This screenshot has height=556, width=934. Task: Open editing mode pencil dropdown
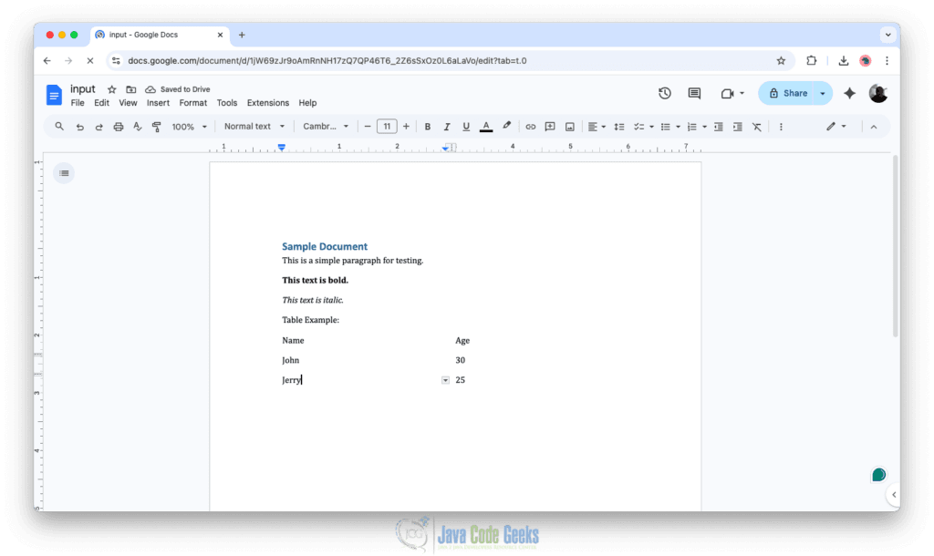[x=835, y=126]
